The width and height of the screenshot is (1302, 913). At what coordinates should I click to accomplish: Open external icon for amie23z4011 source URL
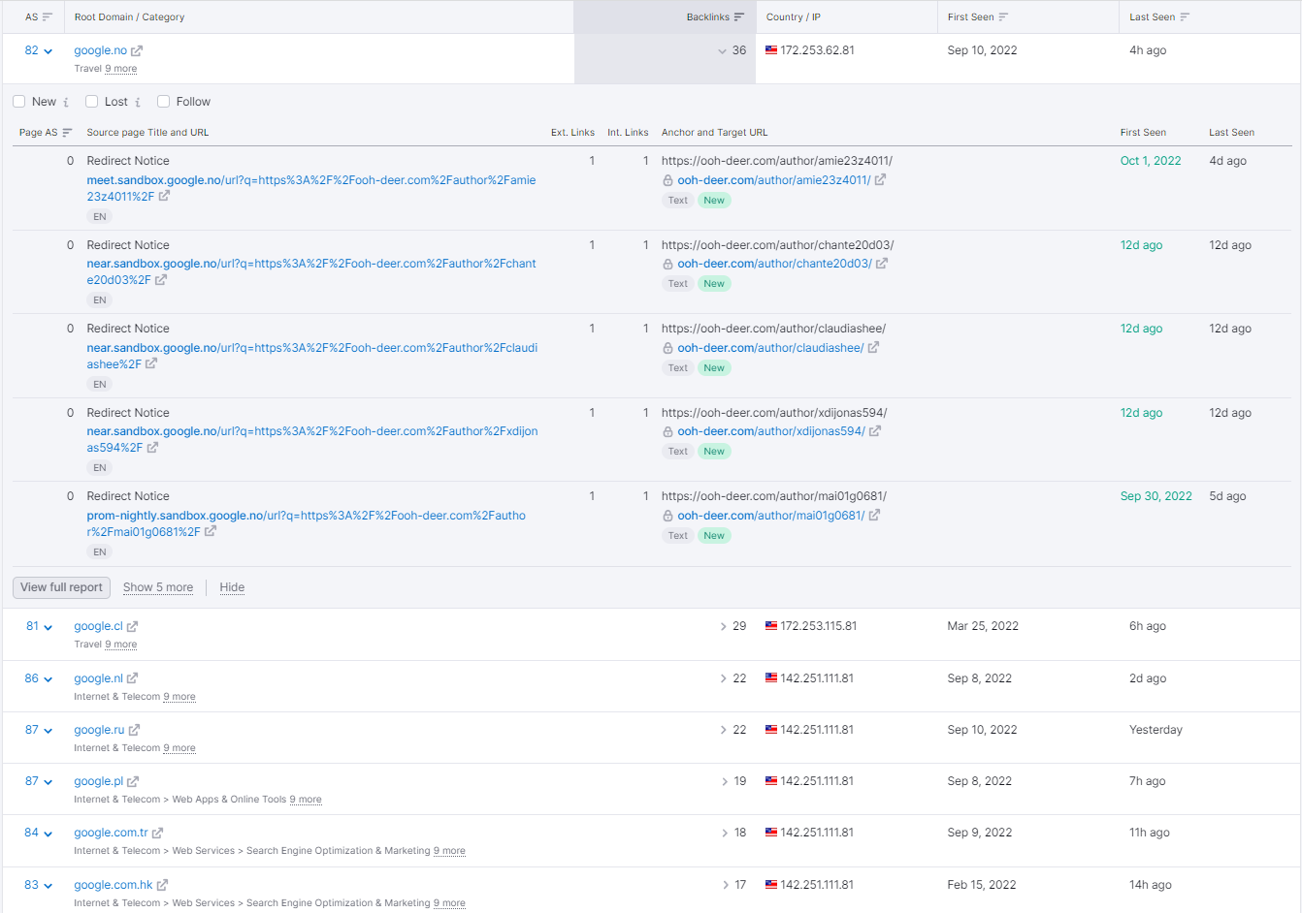click(165, 196)
